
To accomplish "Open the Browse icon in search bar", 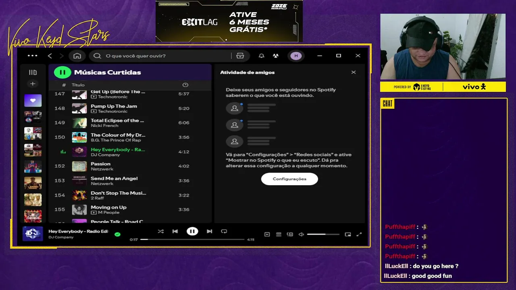I will [x=240, y=56].
